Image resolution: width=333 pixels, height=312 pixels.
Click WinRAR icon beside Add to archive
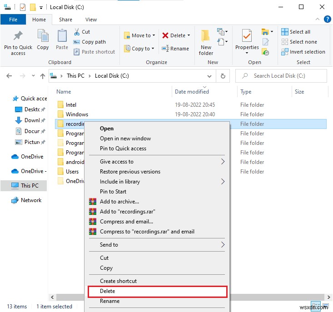tap(93, 202)
